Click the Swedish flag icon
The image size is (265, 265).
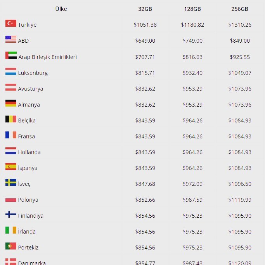point(11,182)
